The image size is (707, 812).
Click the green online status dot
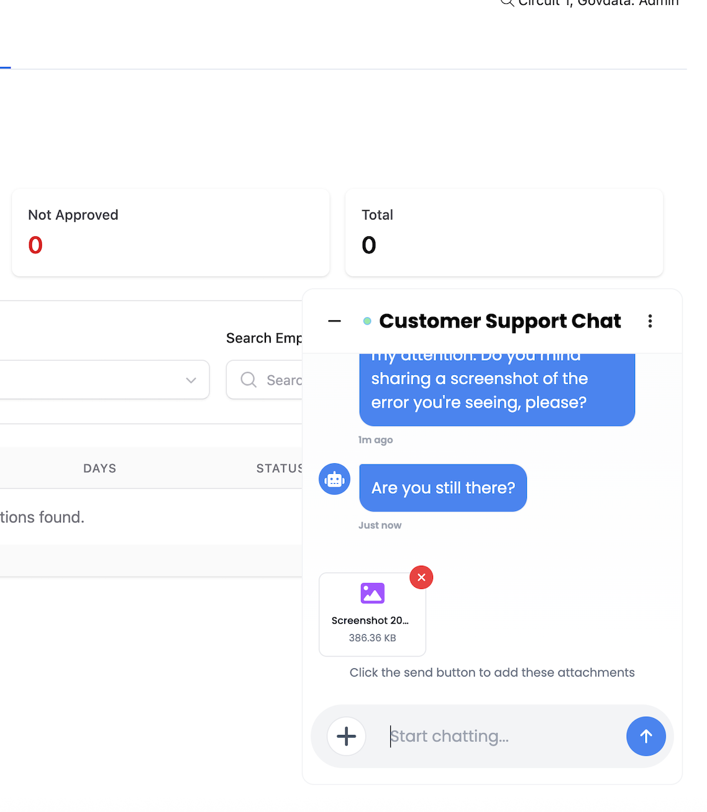point(368,321)
